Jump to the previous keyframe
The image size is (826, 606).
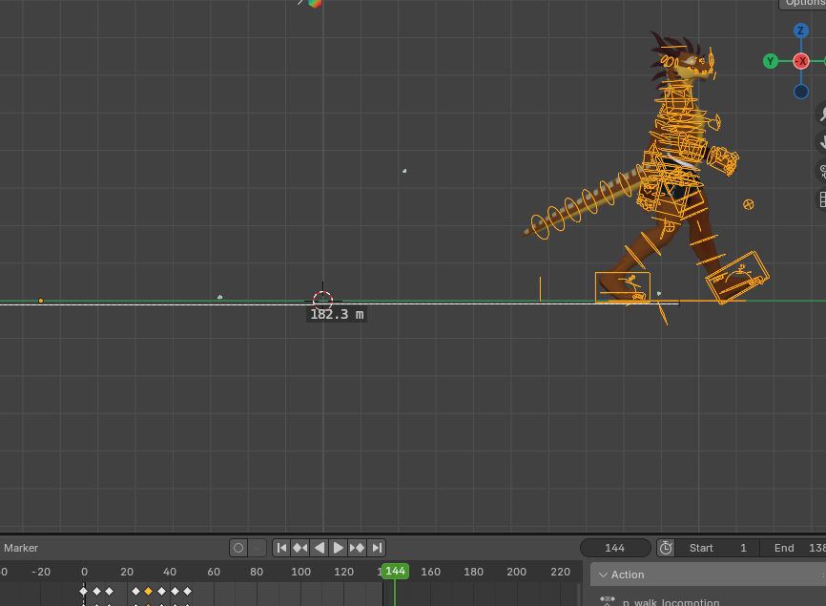(300, 548)
